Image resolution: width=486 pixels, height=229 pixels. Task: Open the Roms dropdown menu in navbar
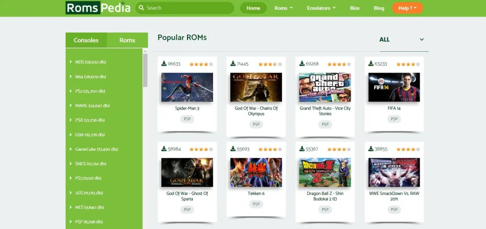pos(283,8)
